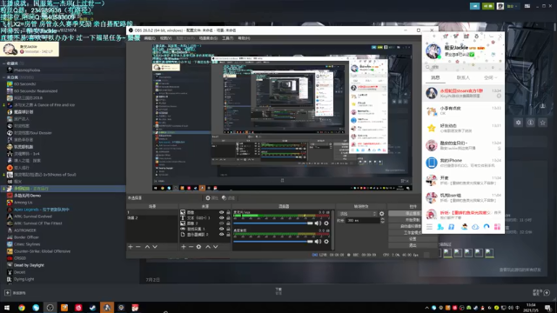Adjust the first mixer volume slider
557x313 pixels.
pos(272,223)
